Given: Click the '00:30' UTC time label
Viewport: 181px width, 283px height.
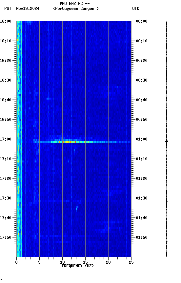Looking at the screenshot, I should pyautogui.click(x=142, y=80).
